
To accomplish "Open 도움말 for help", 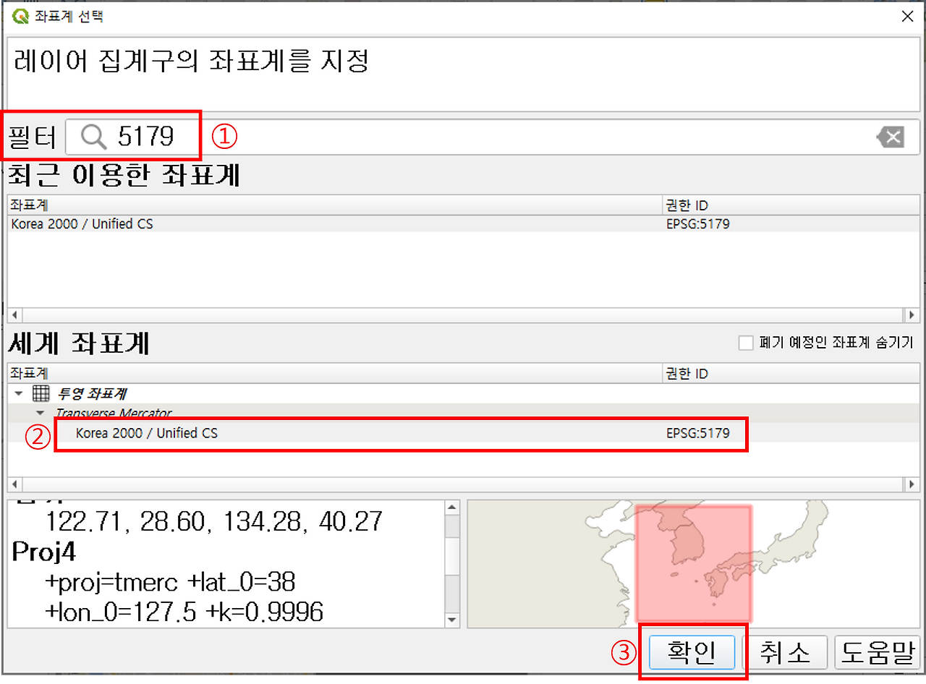I will pyautogui.click(x=878, y=651).
